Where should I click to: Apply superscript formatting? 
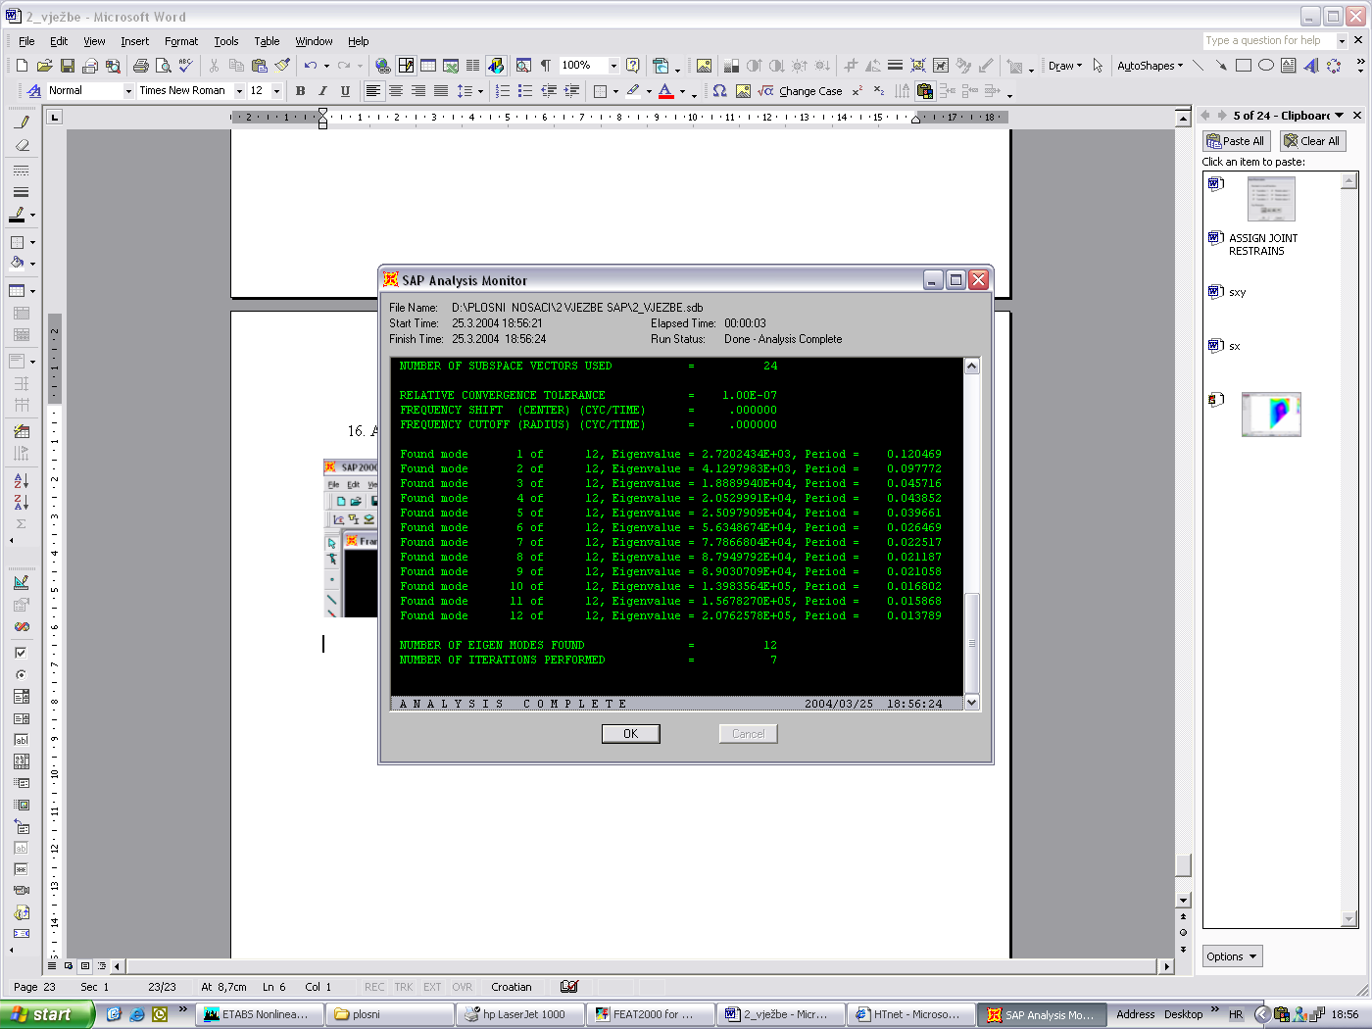[x=857, y=91]
